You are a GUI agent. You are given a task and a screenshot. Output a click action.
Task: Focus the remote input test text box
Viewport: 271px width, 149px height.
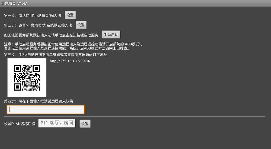(46, 109)
